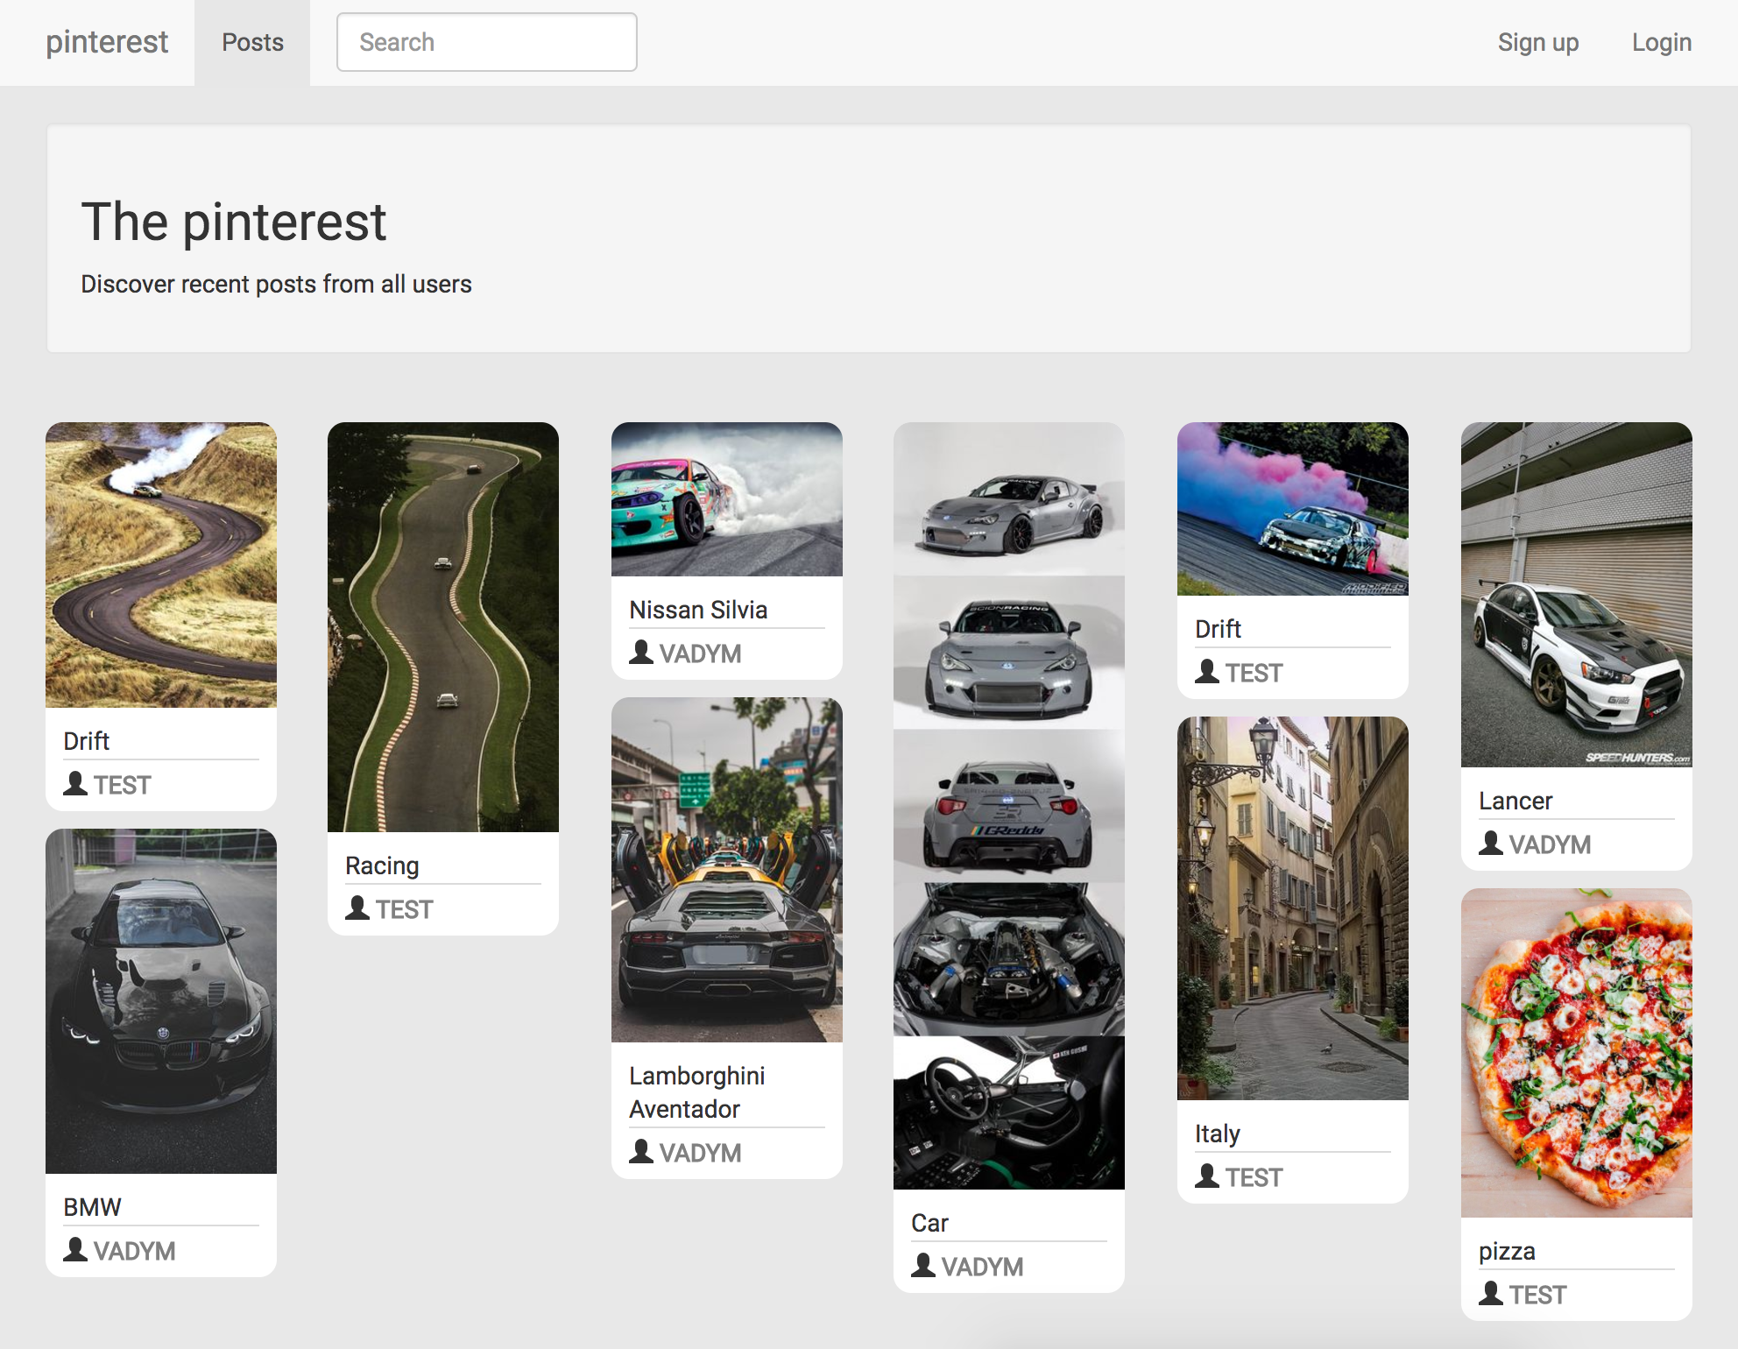
Task: Focus the Search input field
Action: tap(487, 42)
